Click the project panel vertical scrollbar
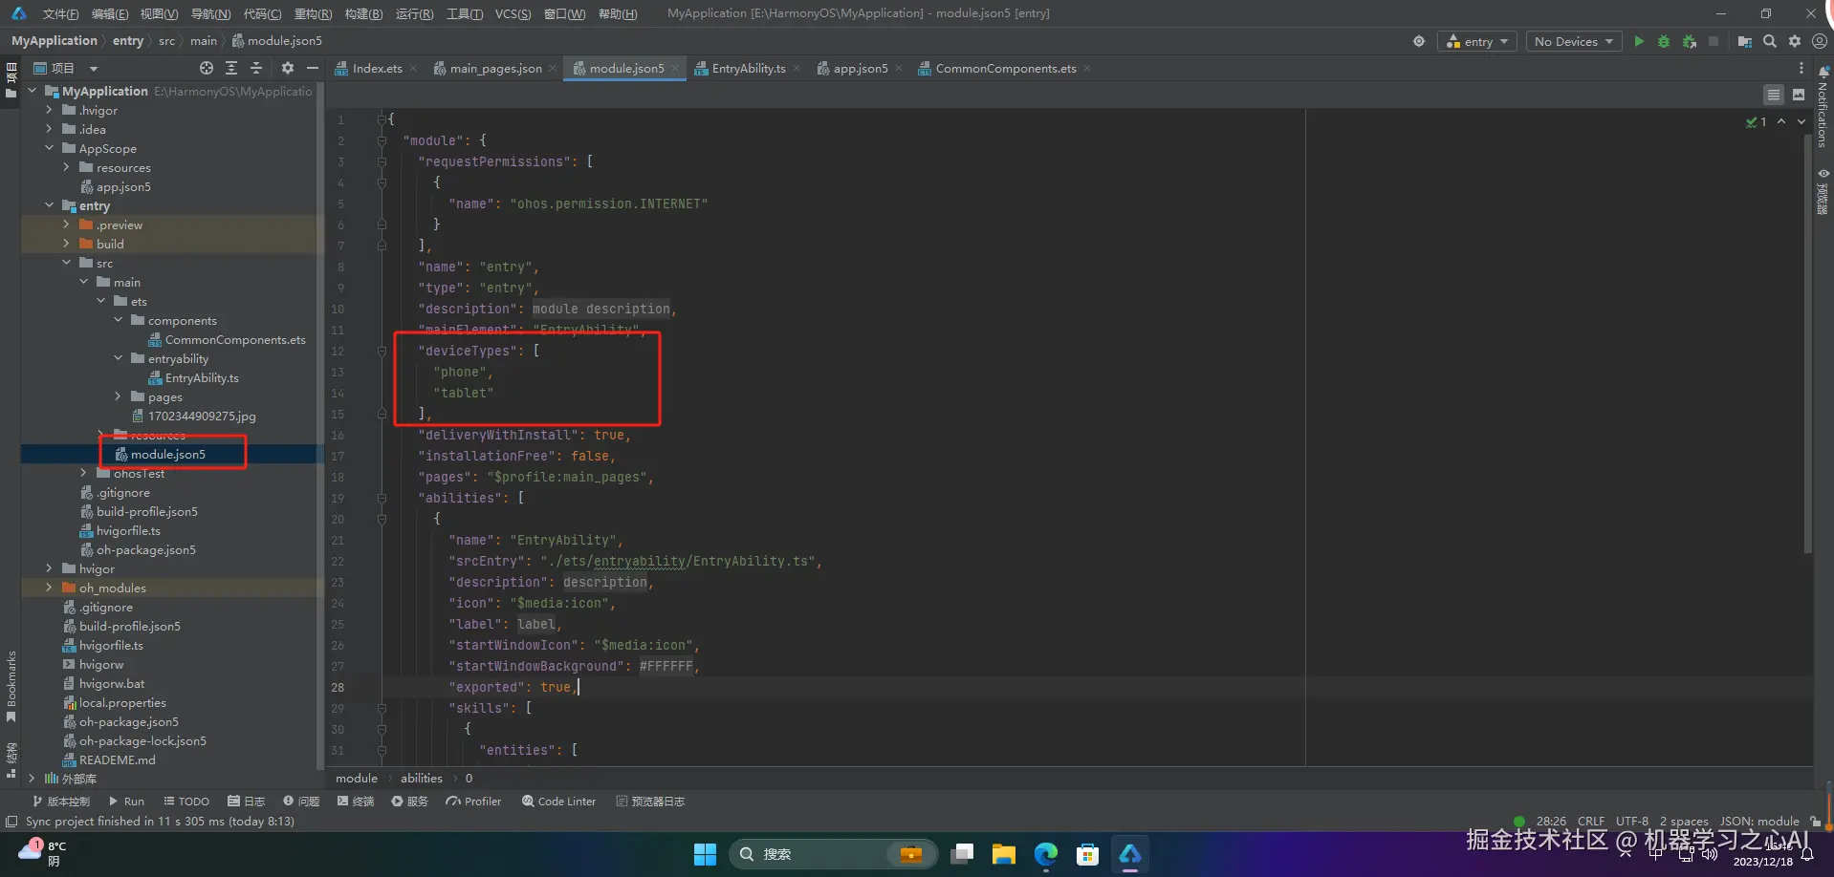1834x877 pixels. tap(320, 425)
